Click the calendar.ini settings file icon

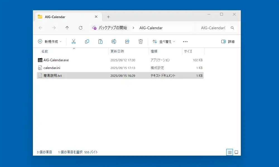(40, 68)
